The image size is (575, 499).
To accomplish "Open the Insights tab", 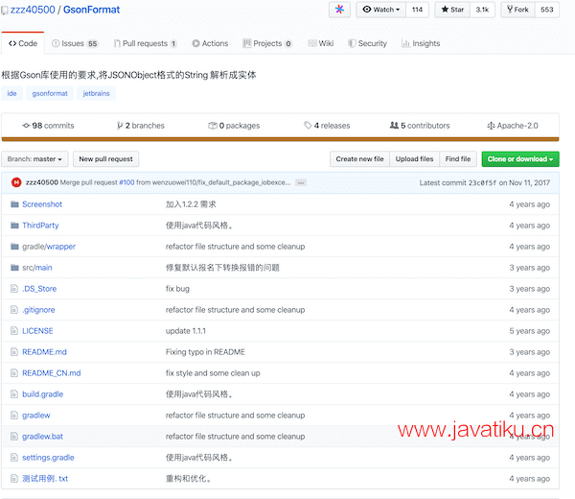I will tap(421, 43).
